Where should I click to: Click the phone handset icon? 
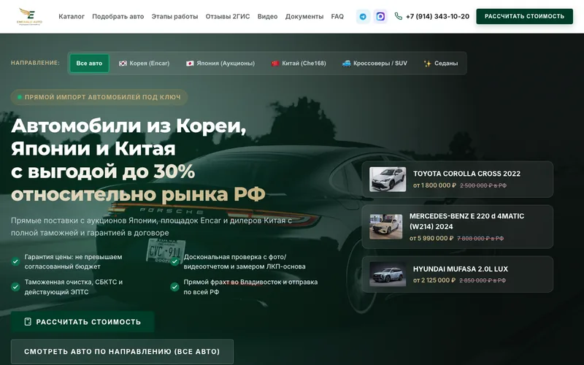click(399, 16)
